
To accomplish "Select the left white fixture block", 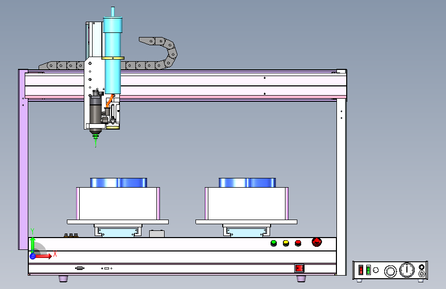I will point(118,204).
